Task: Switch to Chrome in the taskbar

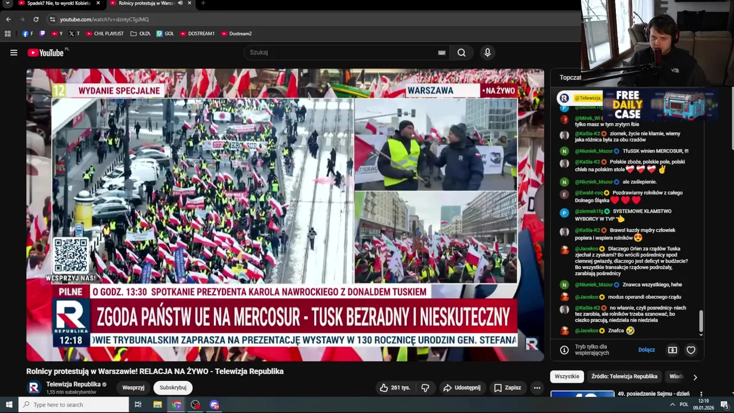Action: click(x=177, y=404)
